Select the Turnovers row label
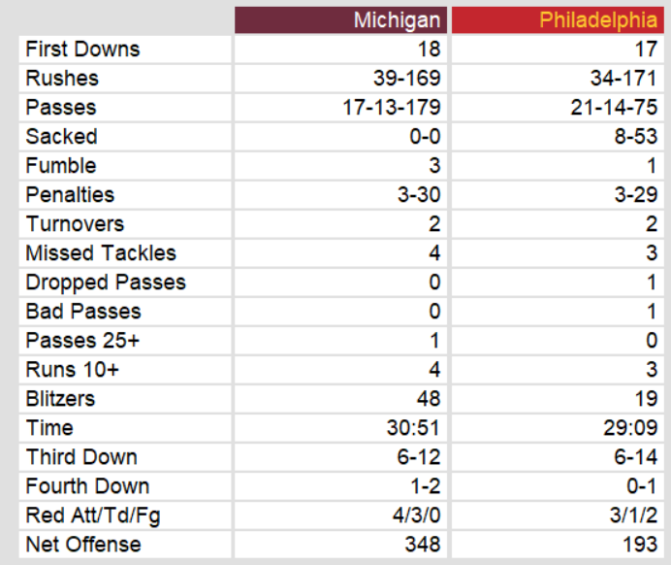This screenshot has width=671, height=565. (x=75, y=224)
